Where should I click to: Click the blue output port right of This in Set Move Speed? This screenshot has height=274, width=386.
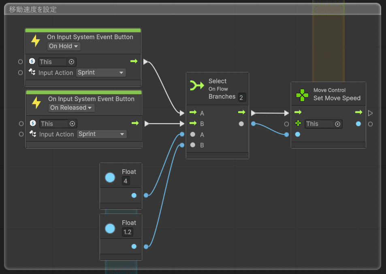pos(358,124)
